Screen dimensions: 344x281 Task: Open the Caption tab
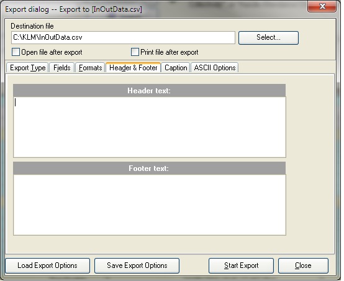pyautogui.click(x=176, y=68)
